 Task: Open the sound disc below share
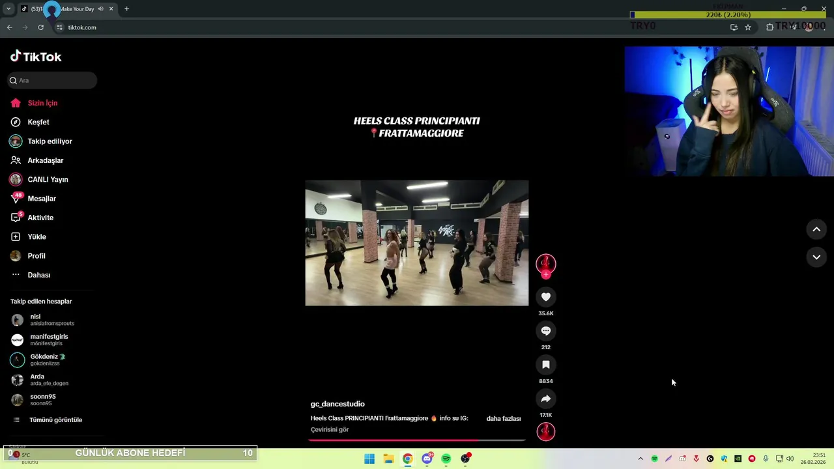(546, 431)
